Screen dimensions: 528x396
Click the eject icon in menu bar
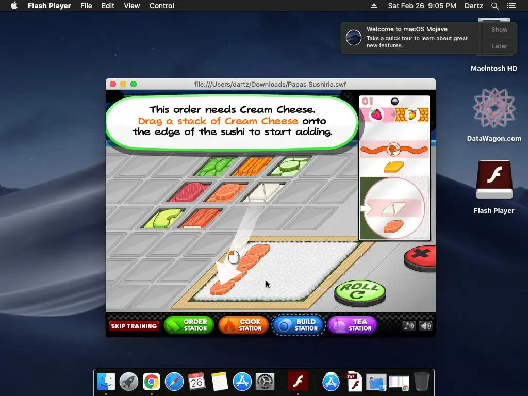click(374, 6)
